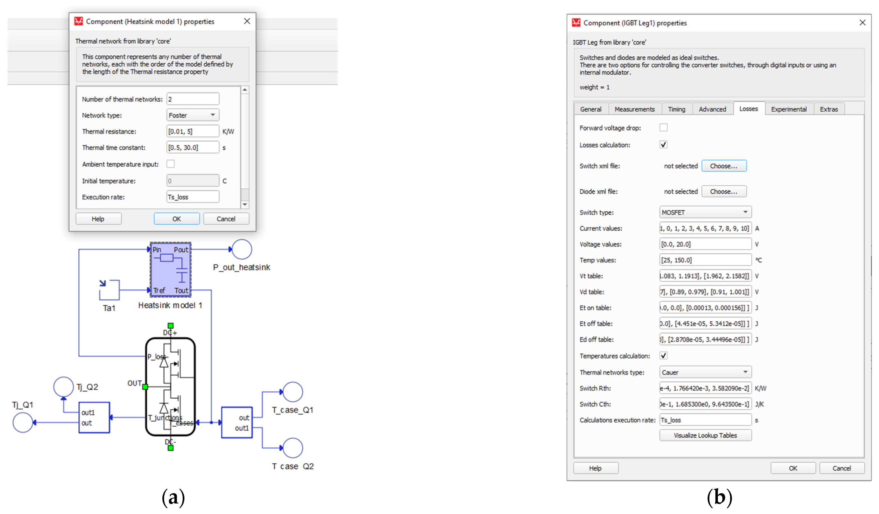Screen dimensions: 879x514
Task: Select the Tj_Q1 output probe
Action: point(23,423)
